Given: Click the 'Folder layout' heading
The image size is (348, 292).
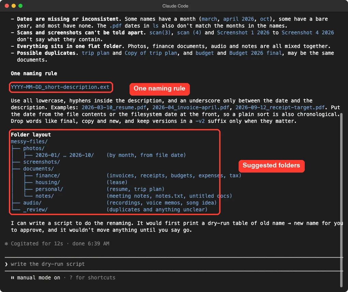Looking at the screenshot, I should coord(31,134).
